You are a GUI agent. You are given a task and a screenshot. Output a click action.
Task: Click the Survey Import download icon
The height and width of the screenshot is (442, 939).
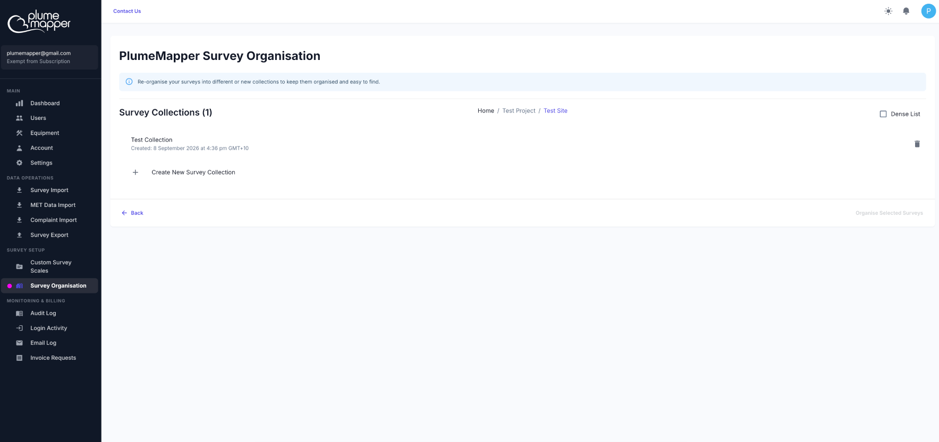20,190
